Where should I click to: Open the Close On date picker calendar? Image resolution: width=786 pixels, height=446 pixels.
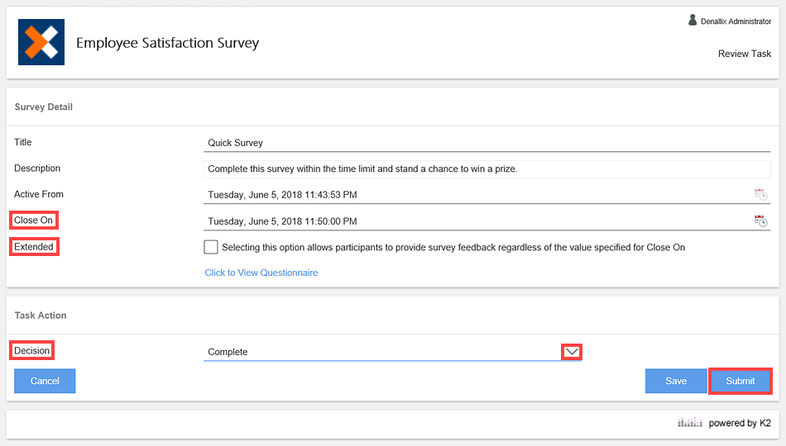coord(760,221)
